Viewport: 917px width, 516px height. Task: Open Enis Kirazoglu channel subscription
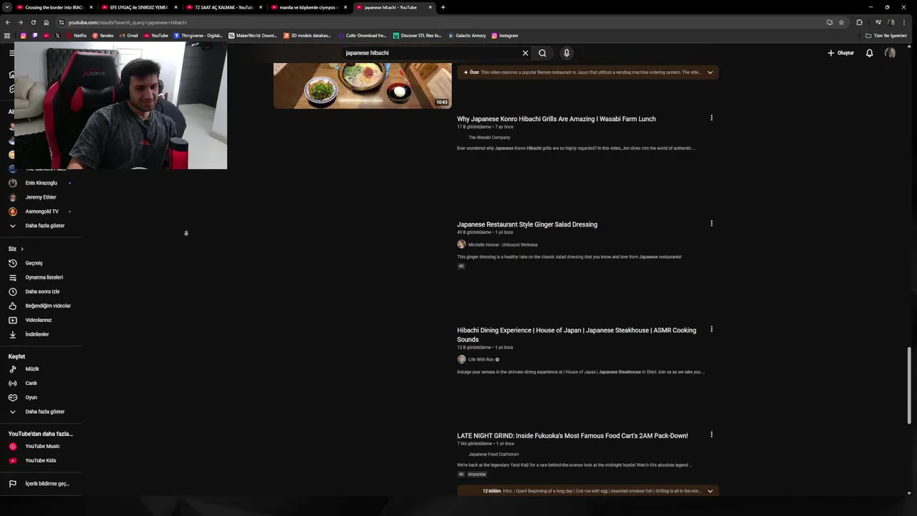(x=41, y=183)
